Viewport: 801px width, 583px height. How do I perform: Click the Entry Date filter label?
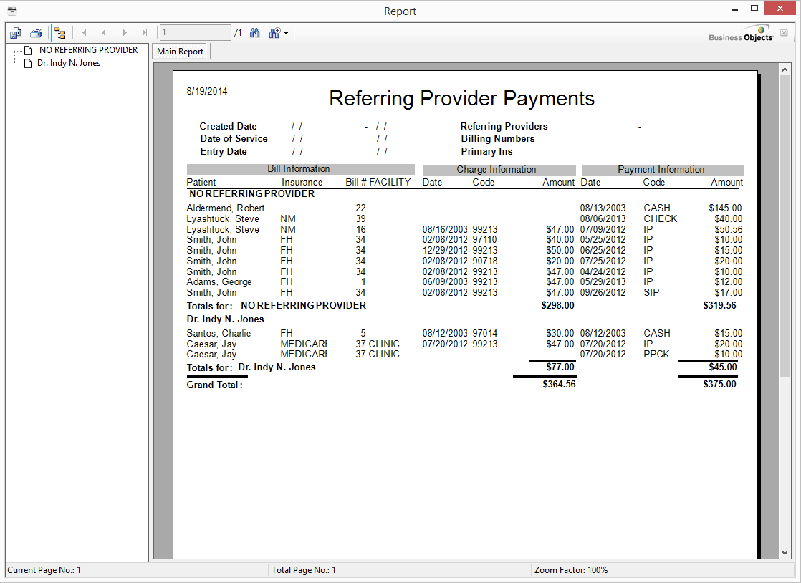pos(224,152)
